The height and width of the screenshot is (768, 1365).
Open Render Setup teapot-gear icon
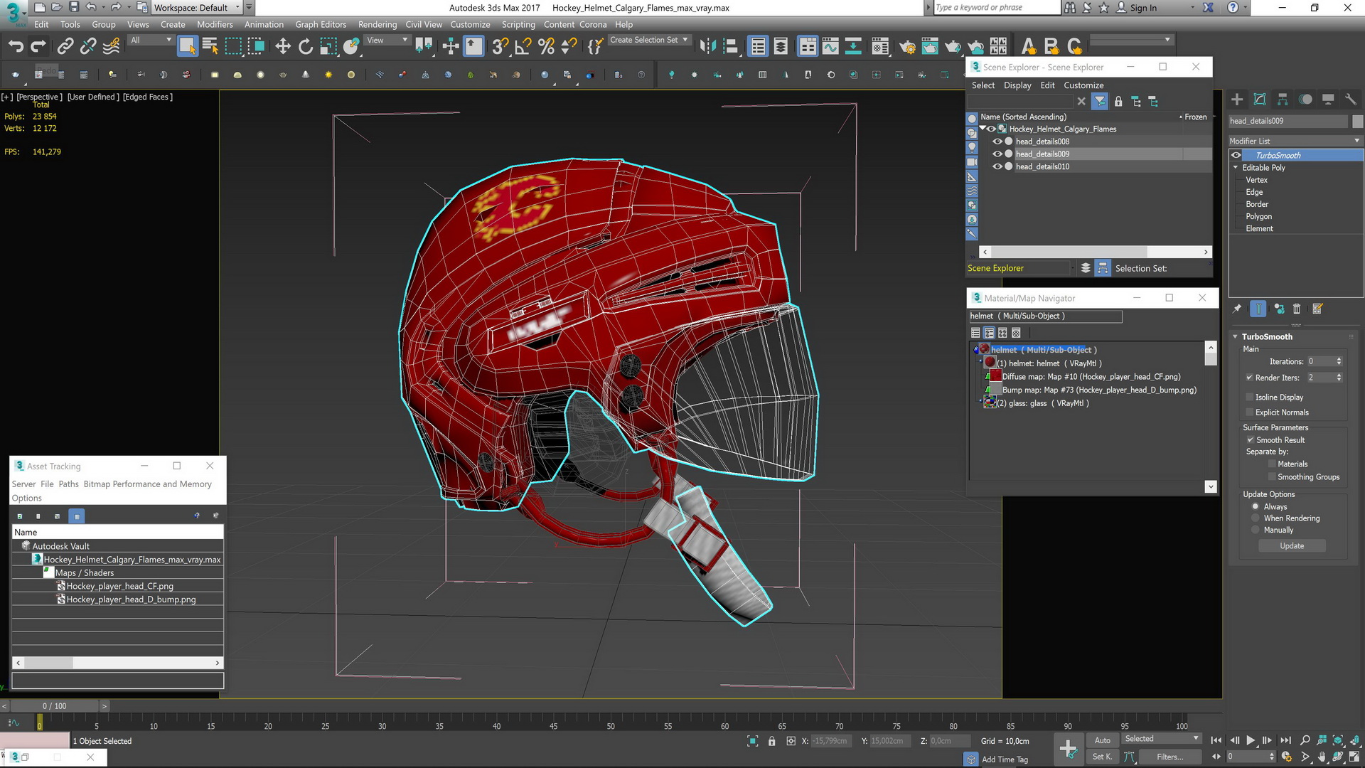(x=907, y=47)
